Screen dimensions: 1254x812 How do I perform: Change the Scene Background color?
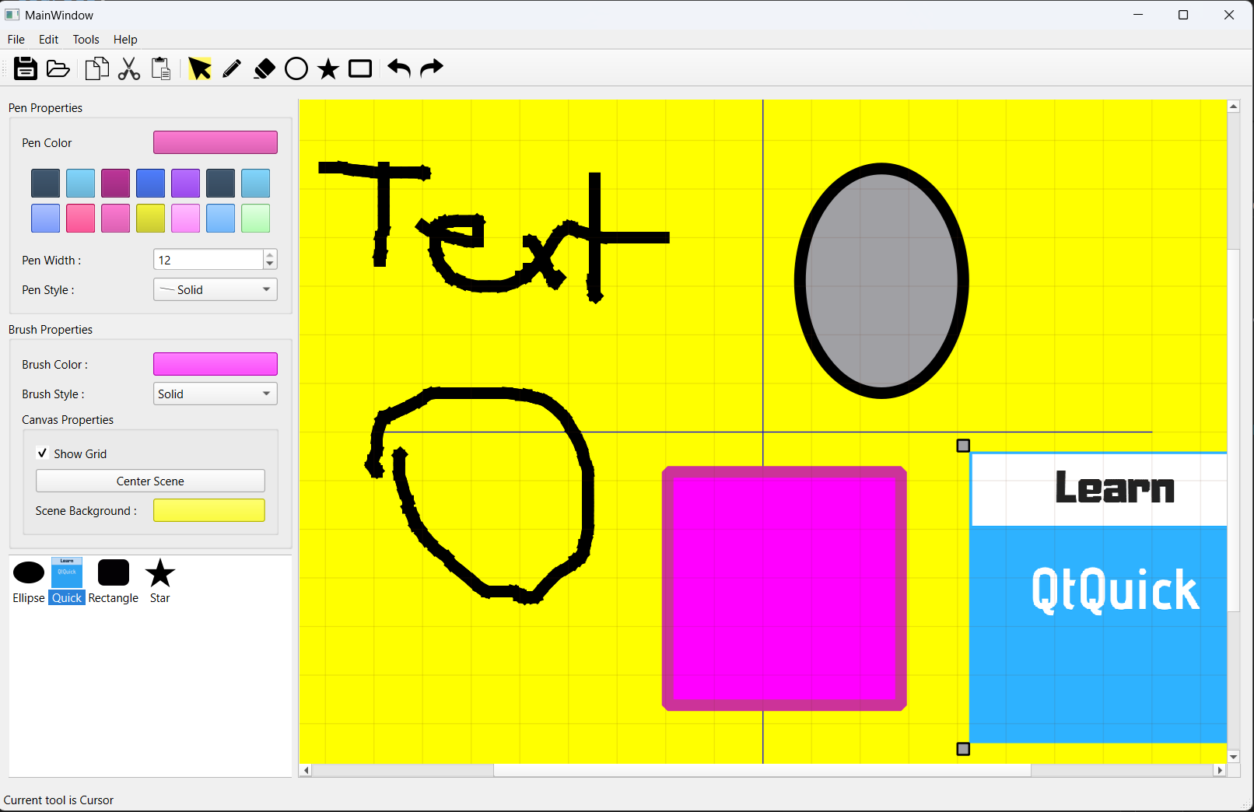(208, 510)
